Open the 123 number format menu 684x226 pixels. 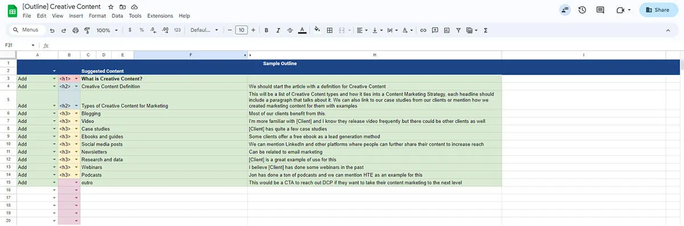click(x=177, y=30)
